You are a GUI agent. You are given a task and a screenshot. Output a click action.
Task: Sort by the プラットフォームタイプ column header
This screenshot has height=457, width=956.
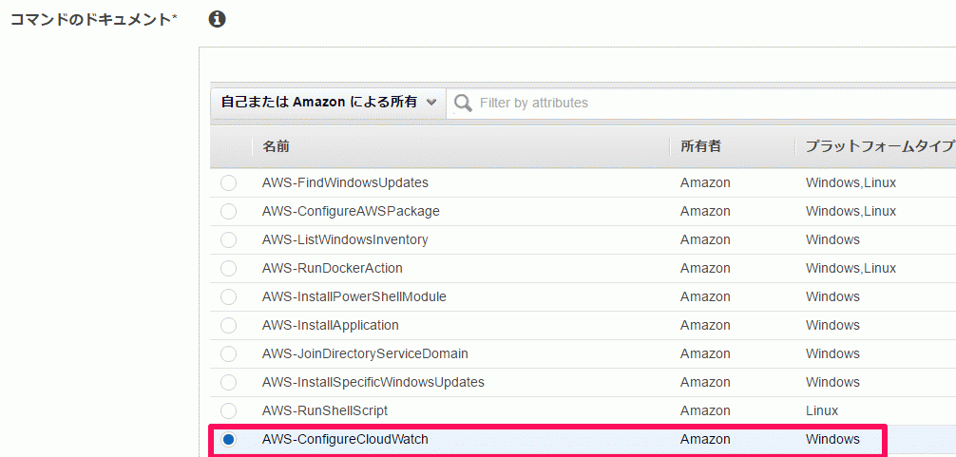click(879, 147)
